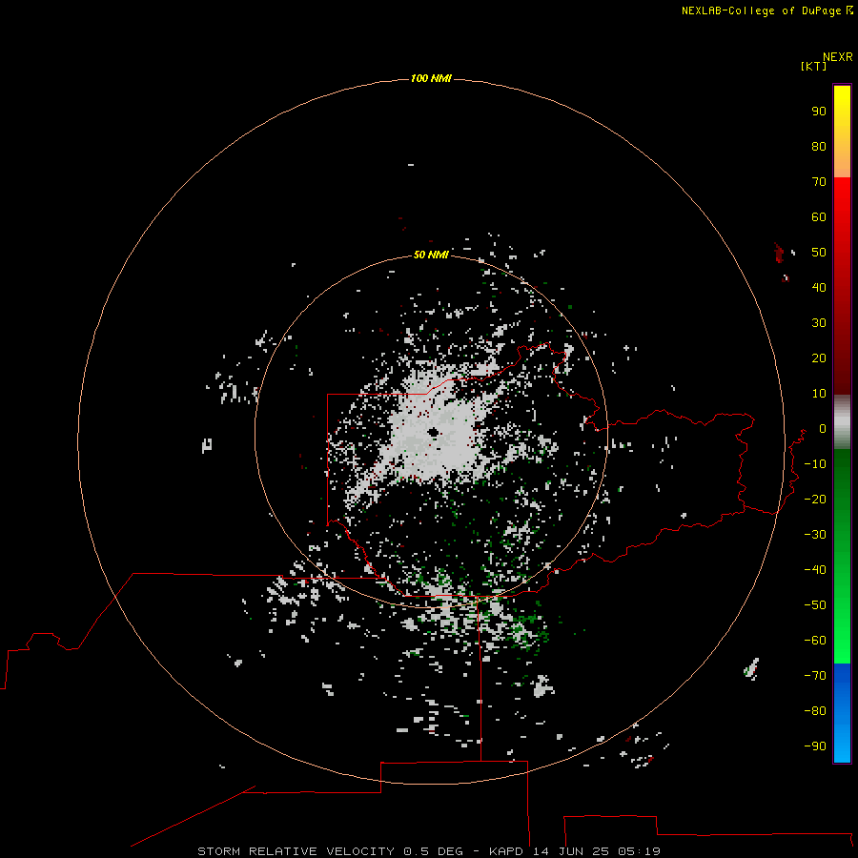Click the -60 value on velocity scale
This screenshot has height=858, width=858.
point(815,641)
